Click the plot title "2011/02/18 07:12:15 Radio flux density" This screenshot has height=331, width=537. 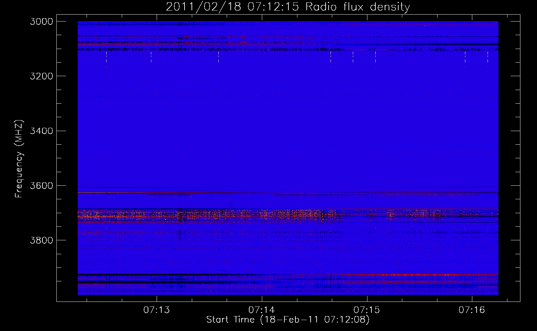point(288,7)
